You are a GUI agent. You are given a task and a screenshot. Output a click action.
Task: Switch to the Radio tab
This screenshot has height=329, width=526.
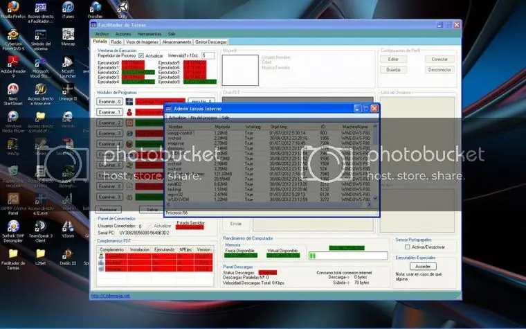coord(116,42)
